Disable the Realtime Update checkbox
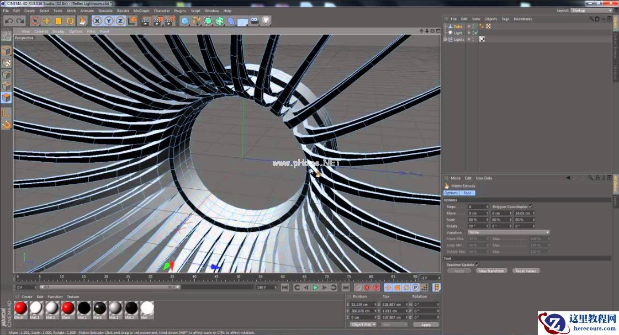This screenshot has width=619, height=335. tap(477, 264)
